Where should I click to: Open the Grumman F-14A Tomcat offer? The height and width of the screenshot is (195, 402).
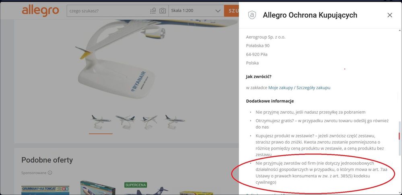(45, 190)
